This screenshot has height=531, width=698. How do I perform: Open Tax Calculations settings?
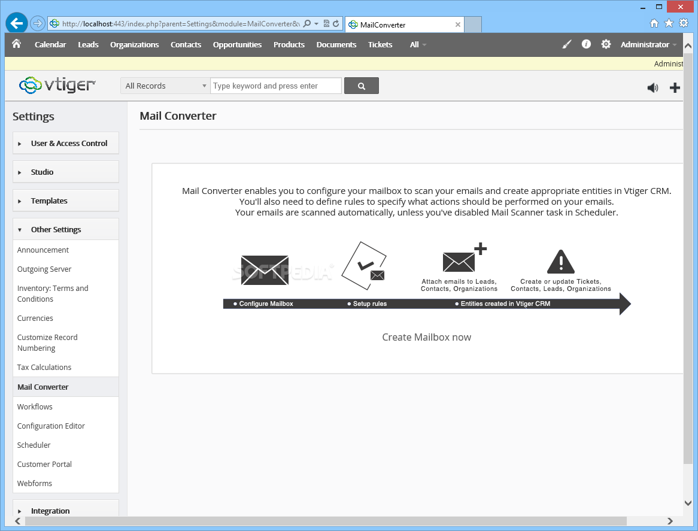pos(44,367)
